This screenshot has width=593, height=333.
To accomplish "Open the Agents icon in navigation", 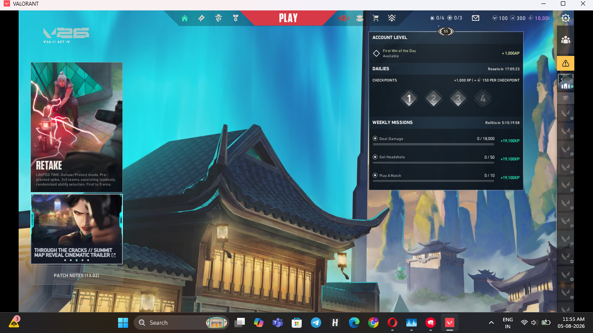I will point(218,18).
